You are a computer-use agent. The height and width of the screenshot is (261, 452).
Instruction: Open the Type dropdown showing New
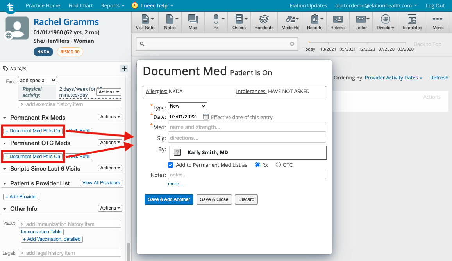187,106
